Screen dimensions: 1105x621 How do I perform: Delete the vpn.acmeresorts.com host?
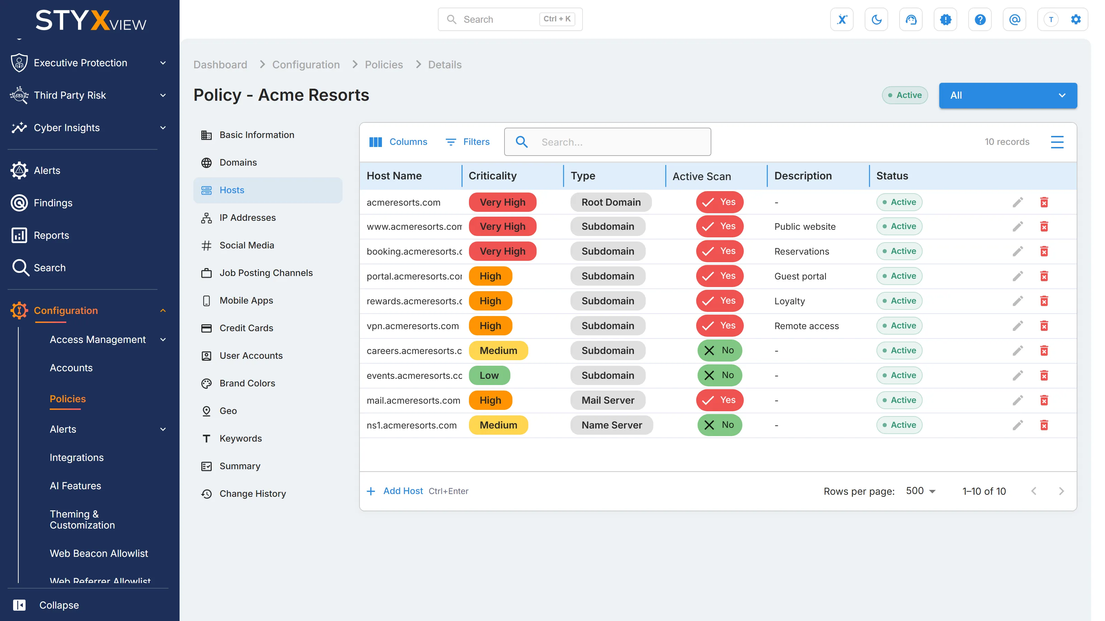tap(1044, 326)
